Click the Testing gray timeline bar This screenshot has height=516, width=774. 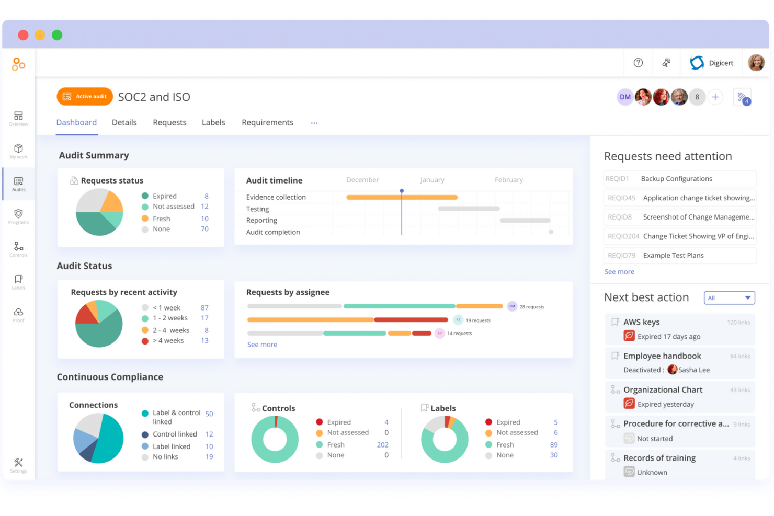point(469,209)
